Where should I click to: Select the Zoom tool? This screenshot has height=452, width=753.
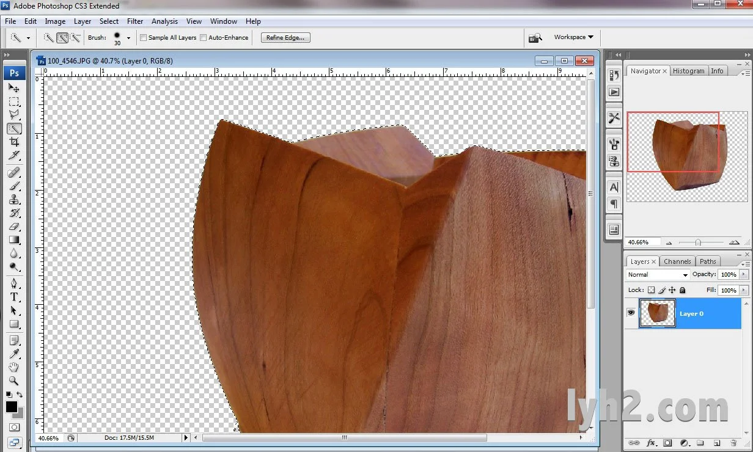point(14,381)
